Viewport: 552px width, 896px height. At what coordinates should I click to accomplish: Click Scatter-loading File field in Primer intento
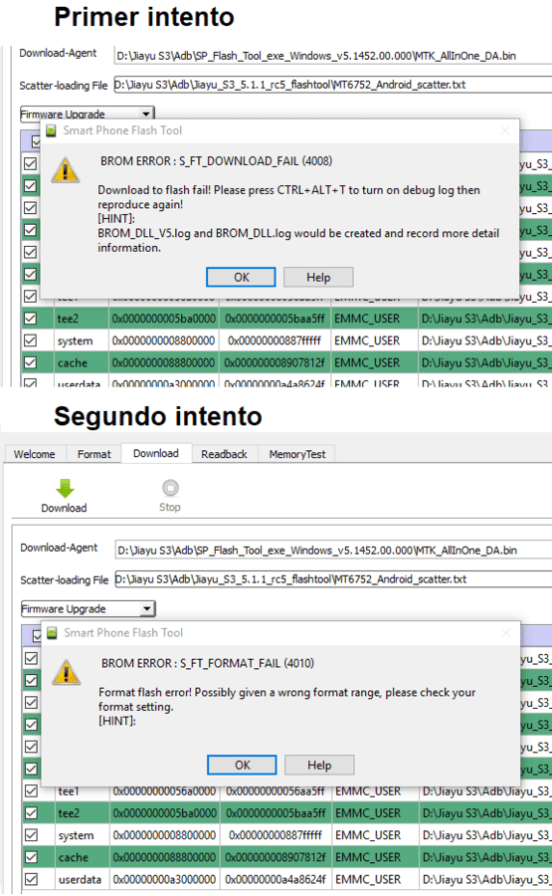coord(333,85)
